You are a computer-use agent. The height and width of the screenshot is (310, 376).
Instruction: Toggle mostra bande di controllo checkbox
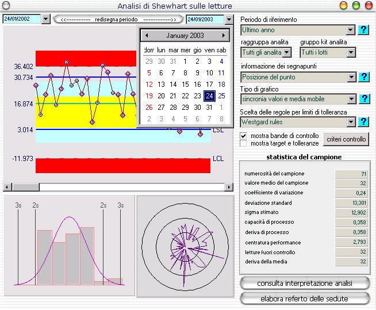[243, 136]
